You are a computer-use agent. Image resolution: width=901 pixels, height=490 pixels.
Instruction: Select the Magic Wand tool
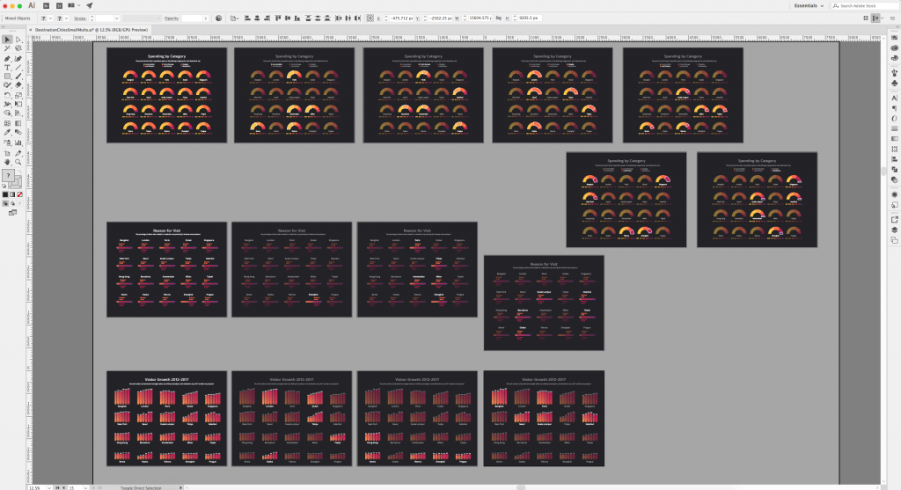pos(7,48)
